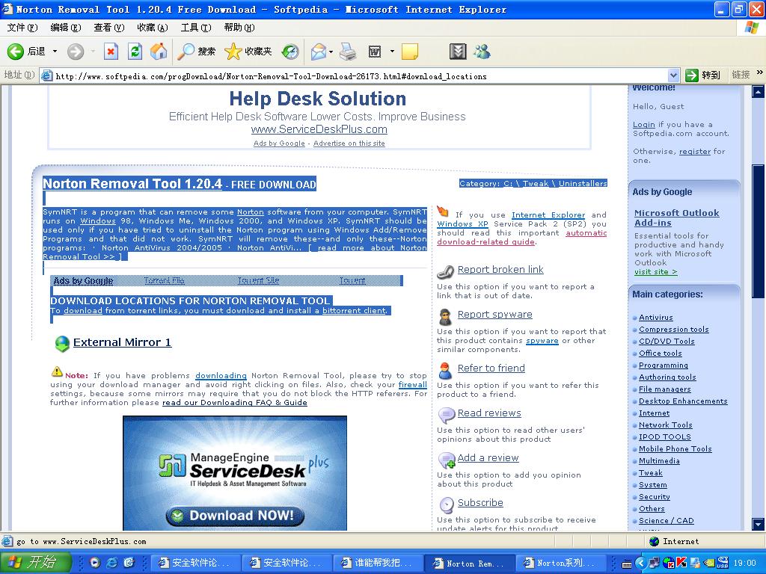This screenshot has width=766, height=574.
Task: Open Search magnifier toolbar button
Action: [197, 52]
